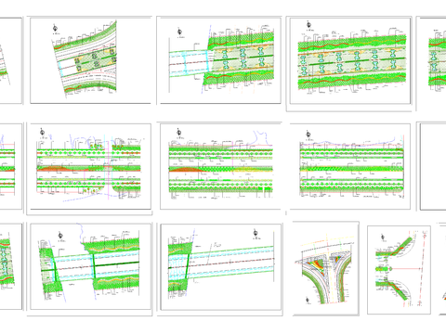Viewport: 446px width, 334px height.
Task: Select the blank empty page thumbnail
Action: click(x=433, y=166)
